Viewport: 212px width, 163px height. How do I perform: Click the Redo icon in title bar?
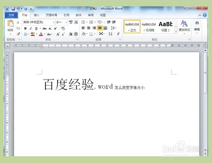point(26,9)
